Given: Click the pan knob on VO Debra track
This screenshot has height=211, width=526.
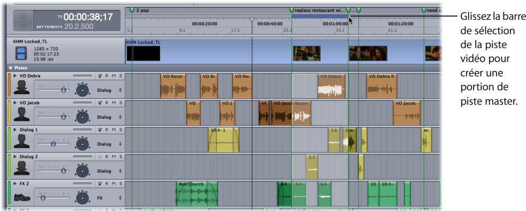Looking at the screenshot, I should point(82,90).
